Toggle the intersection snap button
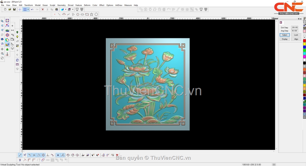 point(34,155)
